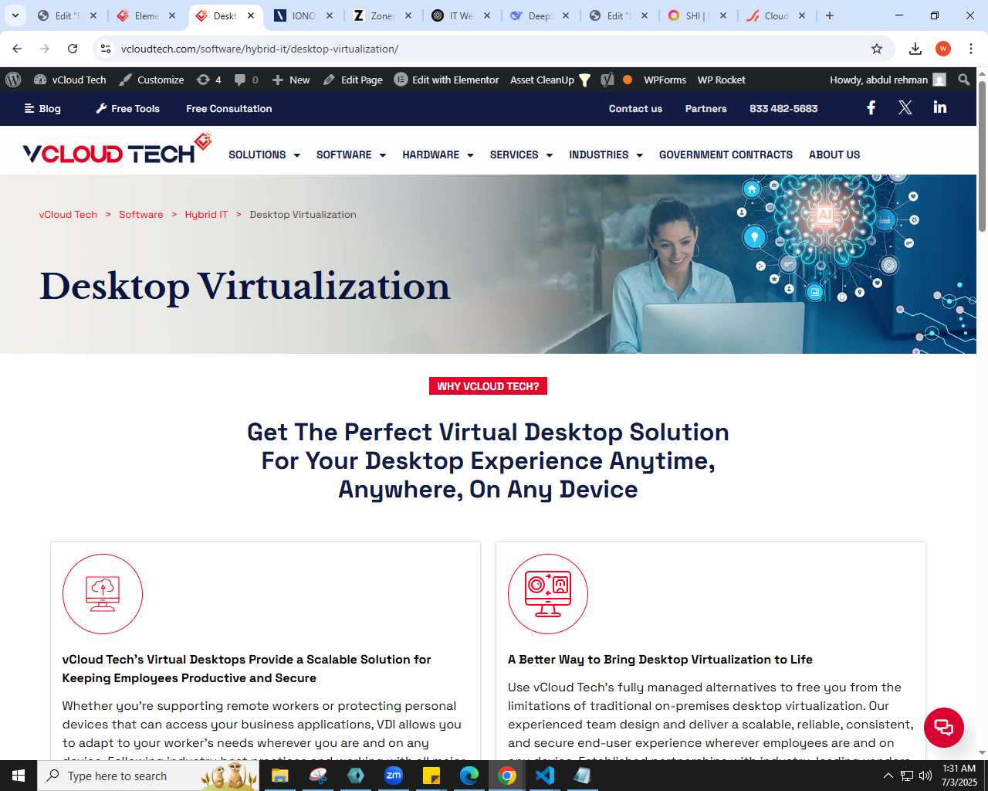This screenshot has height=791, width=988.
Task: Open Howdy, abdul rehman account menu
Action: pos(888,80)
